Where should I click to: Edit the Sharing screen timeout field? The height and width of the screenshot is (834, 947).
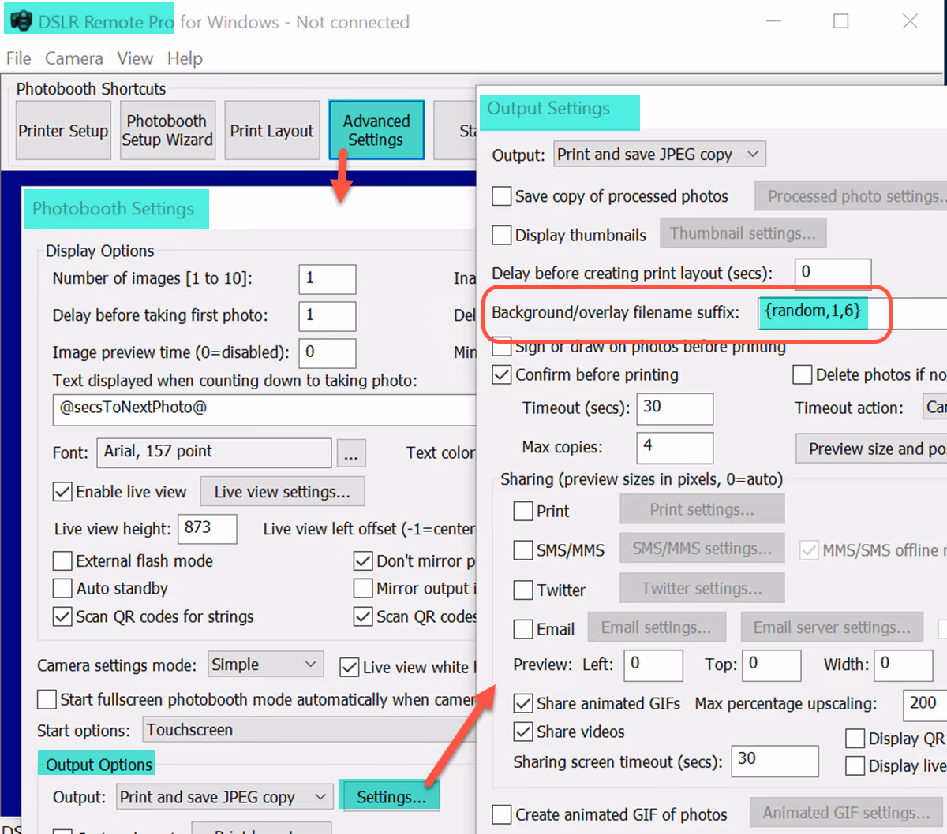click(x=775, y=761)
